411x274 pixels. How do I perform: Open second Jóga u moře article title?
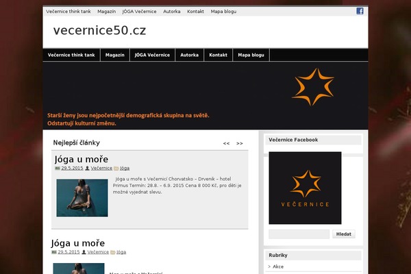(78, 243)
